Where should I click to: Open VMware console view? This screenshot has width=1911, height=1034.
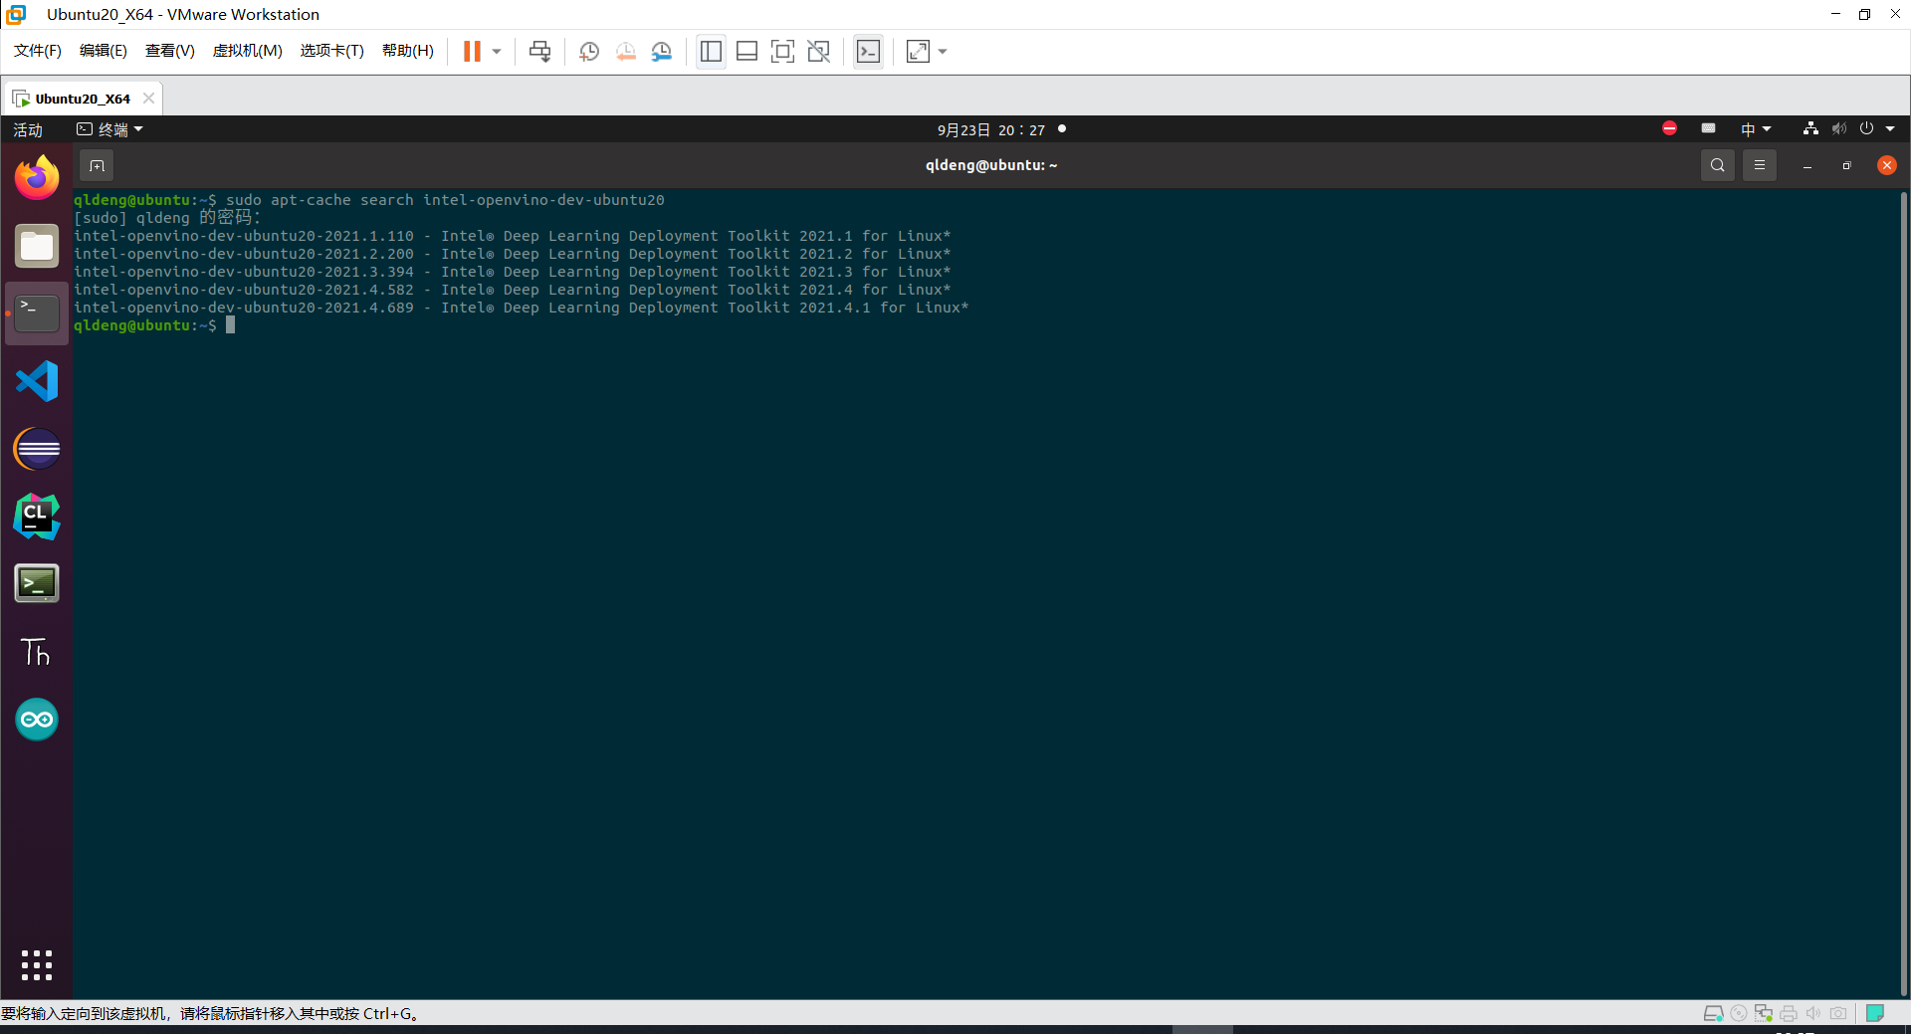[x=868, y=52]
